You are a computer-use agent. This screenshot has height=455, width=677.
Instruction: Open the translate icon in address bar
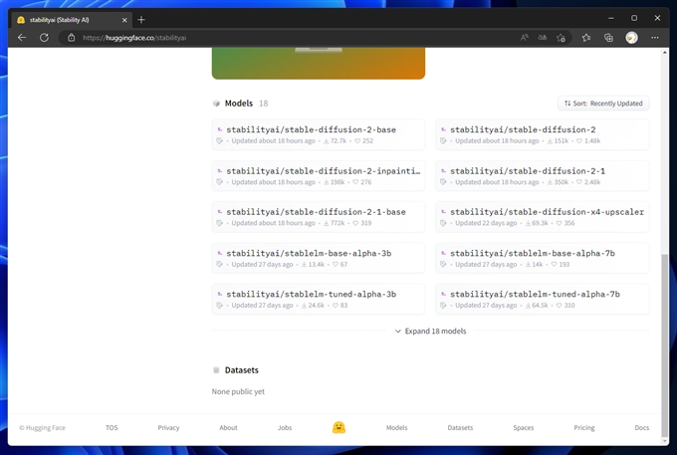[x=543, y=38]
